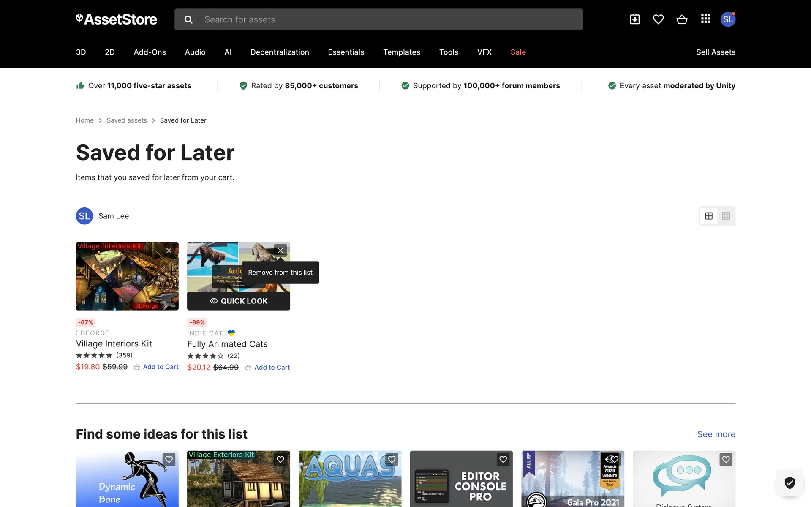Open the apps grid menu icon
Viewport: 811px width, 507px height.
point(705,19)
